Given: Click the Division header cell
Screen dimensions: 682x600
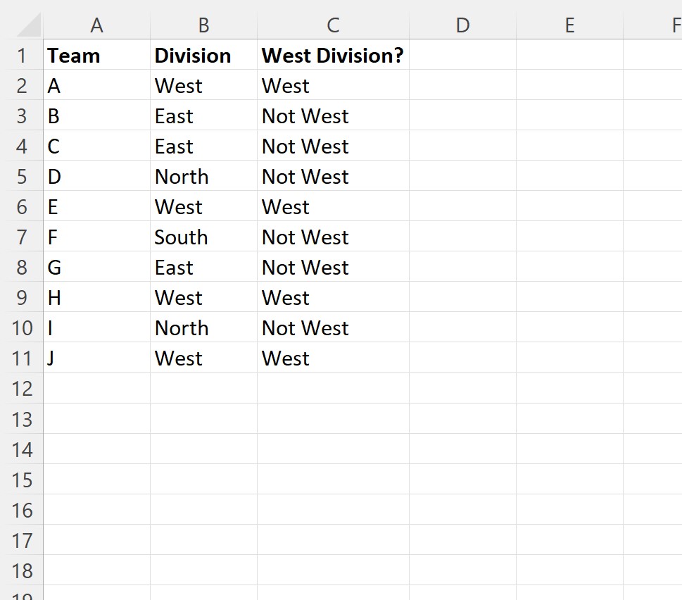Looking at the screenshot, I should (203, 55).
